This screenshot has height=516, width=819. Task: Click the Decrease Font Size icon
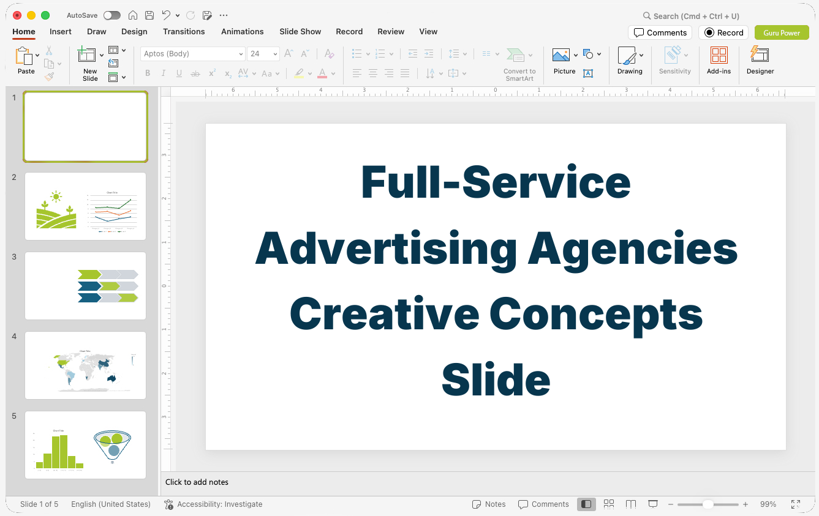[305, 54]
